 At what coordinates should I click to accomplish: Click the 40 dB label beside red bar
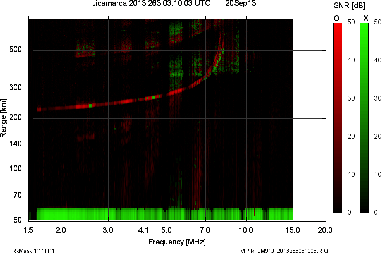click(x=351, y=60)
